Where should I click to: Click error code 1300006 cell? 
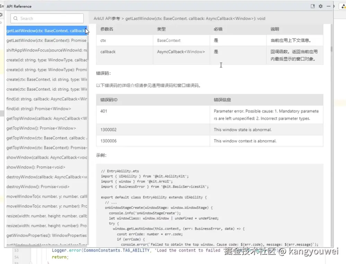153,141
